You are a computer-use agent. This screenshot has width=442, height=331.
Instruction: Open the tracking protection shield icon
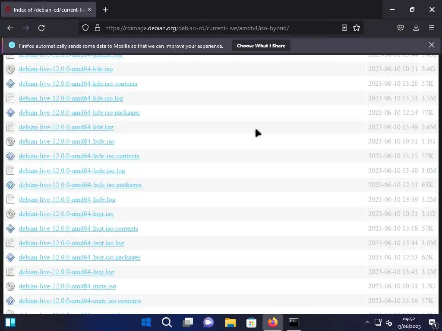click(x=85, y=28)
